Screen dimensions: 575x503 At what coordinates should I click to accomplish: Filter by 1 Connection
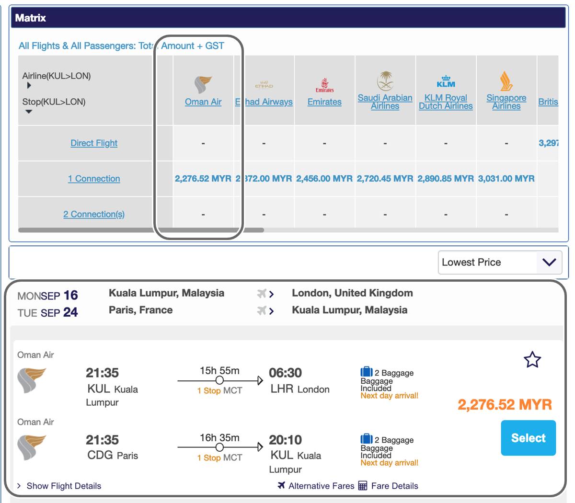coord(94,179)
